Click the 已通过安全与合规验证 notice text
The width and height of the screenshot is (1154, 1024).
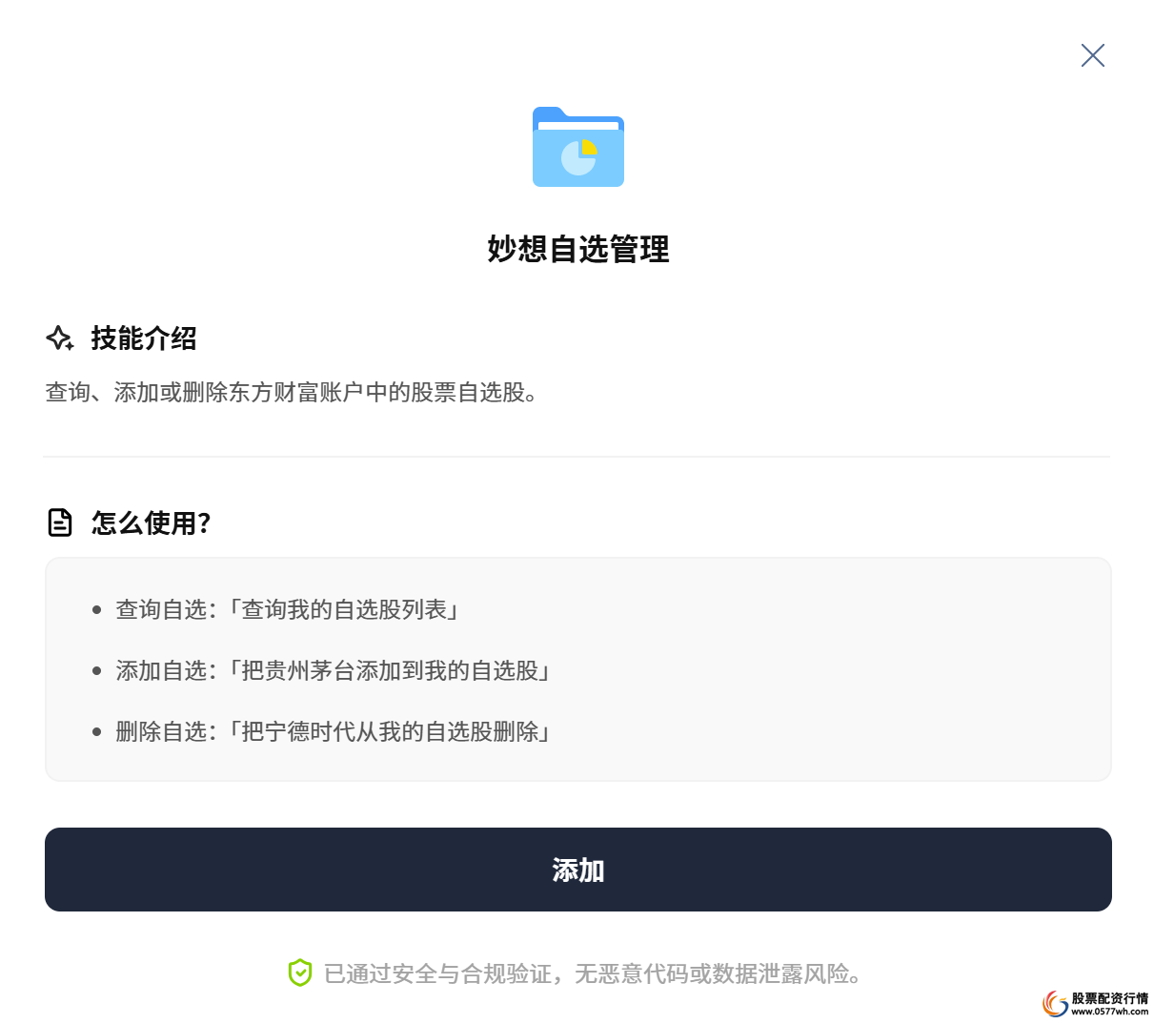tap(593, 973)
